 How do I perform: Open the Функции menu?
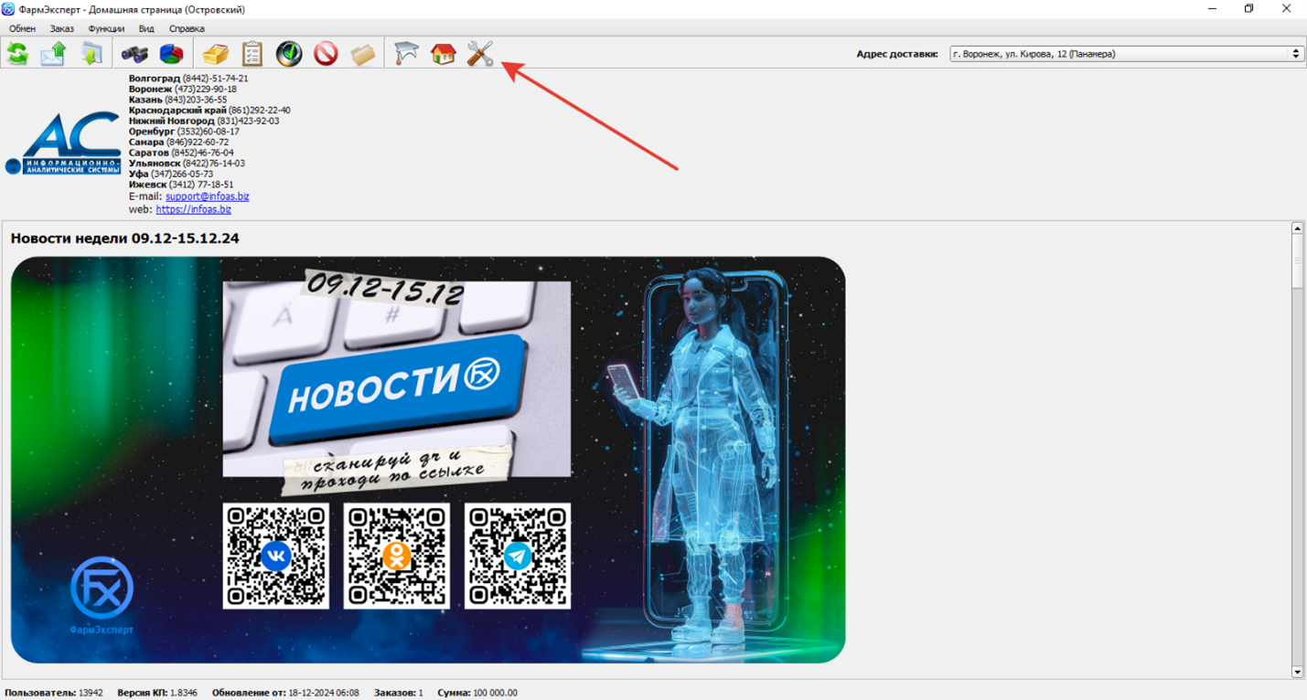coord(106,29)
